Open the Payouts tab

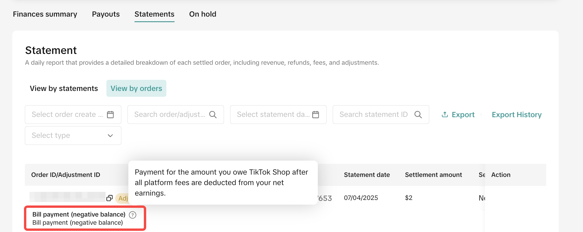pos(106,14)
